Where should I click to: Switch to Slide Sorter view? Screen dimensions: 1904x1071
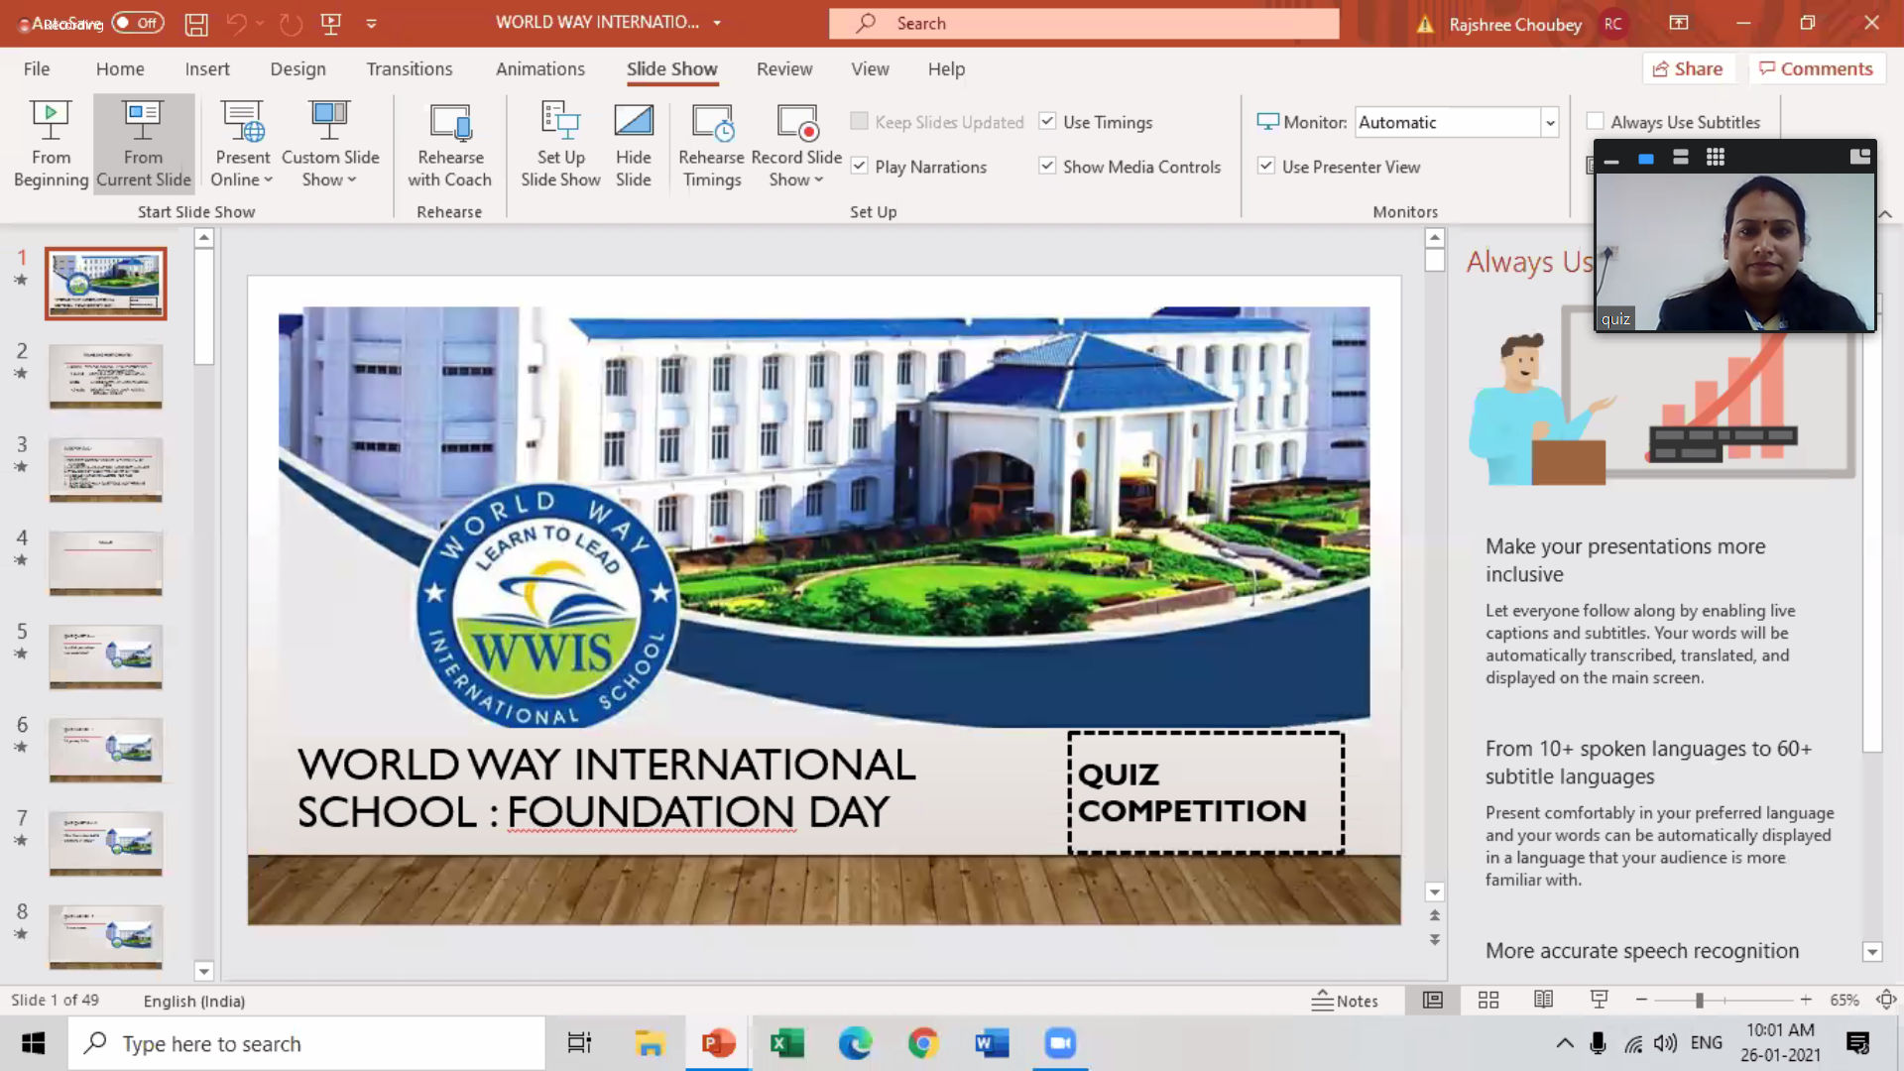pos(1488,1000)
